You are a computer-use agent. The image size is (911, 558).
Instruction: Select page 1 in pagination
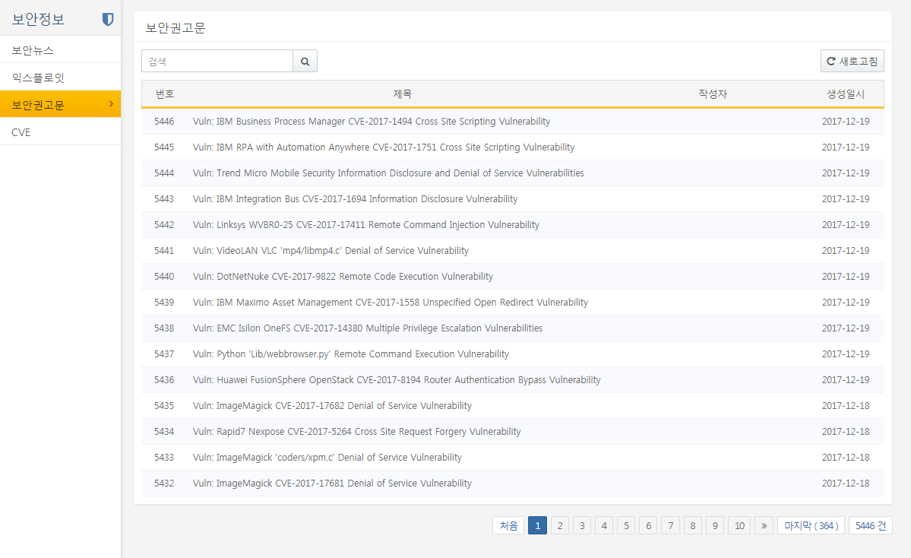click(x=537, y=525)
